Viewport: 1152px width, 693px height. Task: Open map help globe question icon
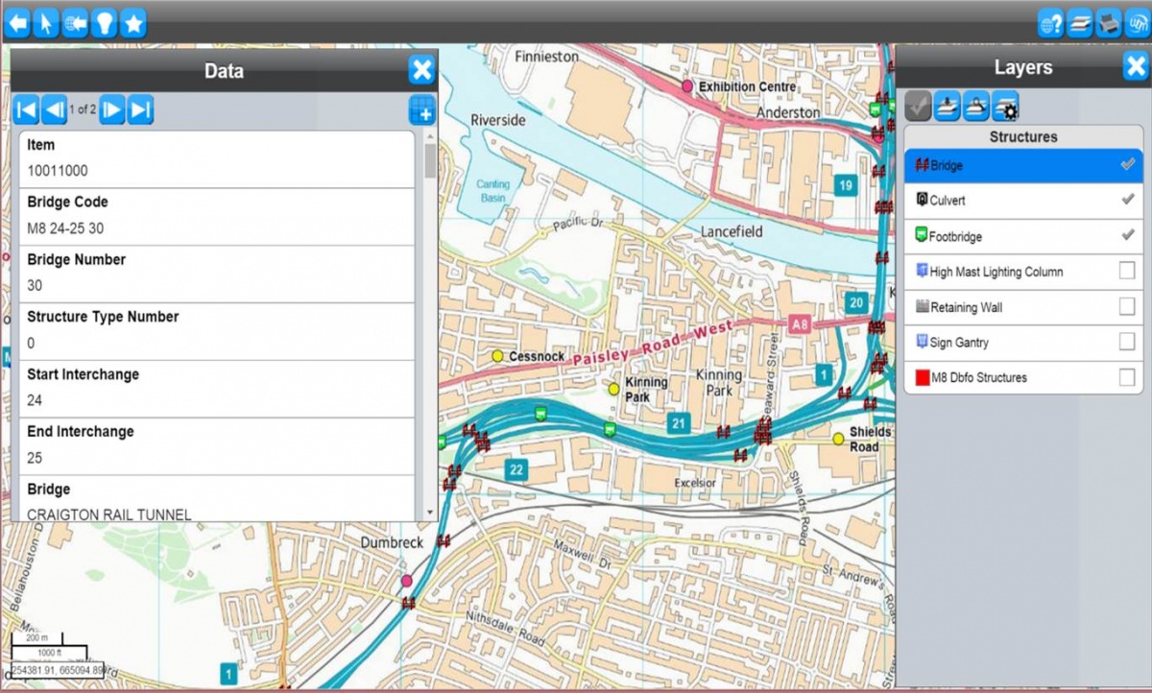tap(1050, 24)
